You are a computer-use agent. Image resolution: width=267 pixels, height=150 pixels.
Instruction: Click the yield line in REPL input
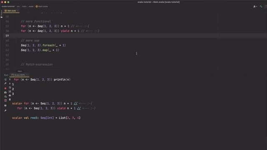56,108
